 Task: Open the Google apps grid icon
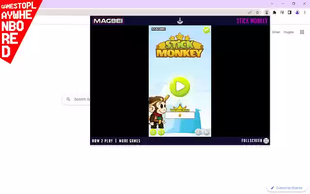pos(302,32)
